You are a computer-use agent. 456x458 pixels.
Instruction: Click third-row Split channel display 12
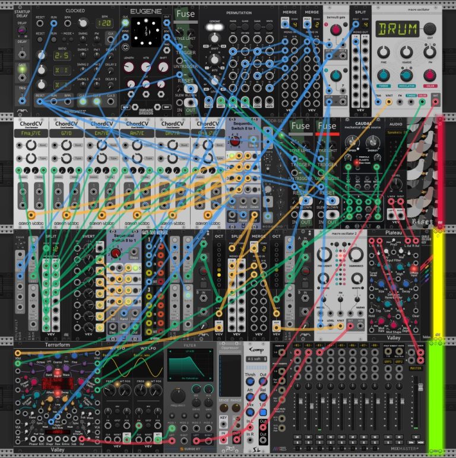tap(55, 249)
